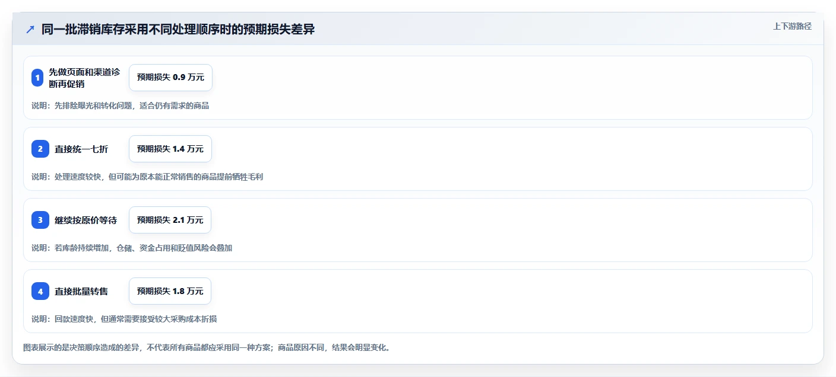Screen dimensions: 836x377
Task: Click the note about 回款速度快
Action: pos(124,320)
